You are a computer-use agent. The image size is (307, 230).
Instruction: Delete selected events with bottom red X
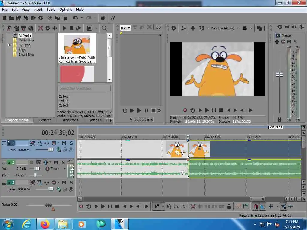[193, 206]
